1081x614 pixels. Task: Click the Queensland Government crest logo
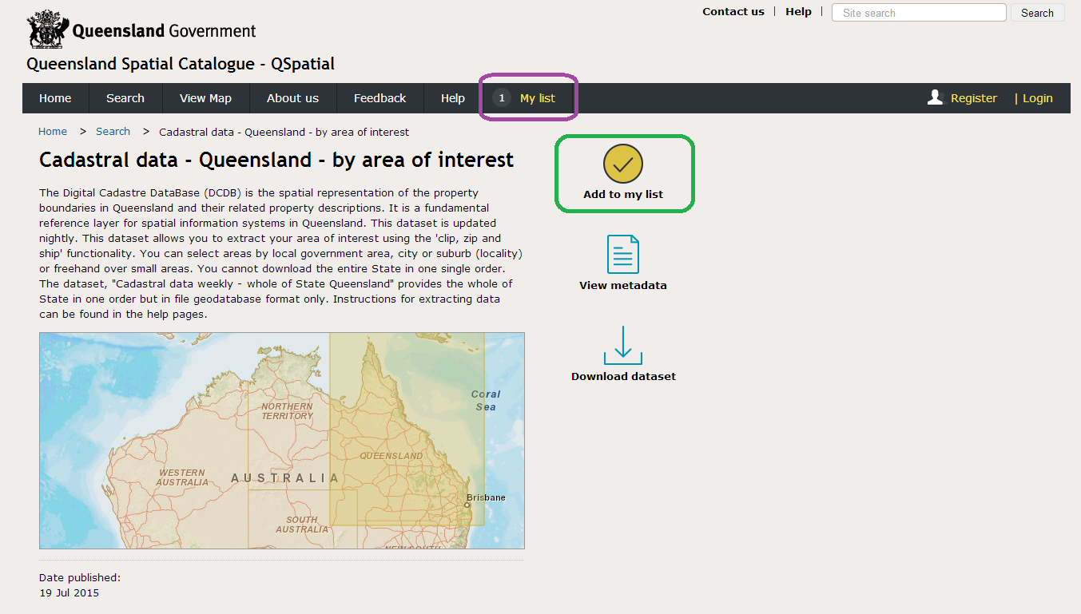pos(47,30)
